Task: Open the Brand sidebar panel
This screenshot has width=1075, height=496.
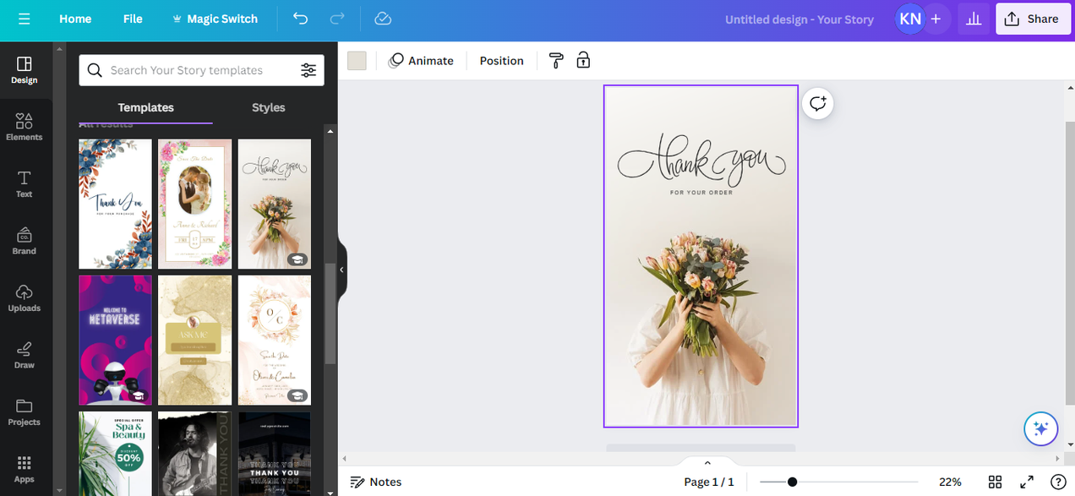Action: (x=24, y=241)
